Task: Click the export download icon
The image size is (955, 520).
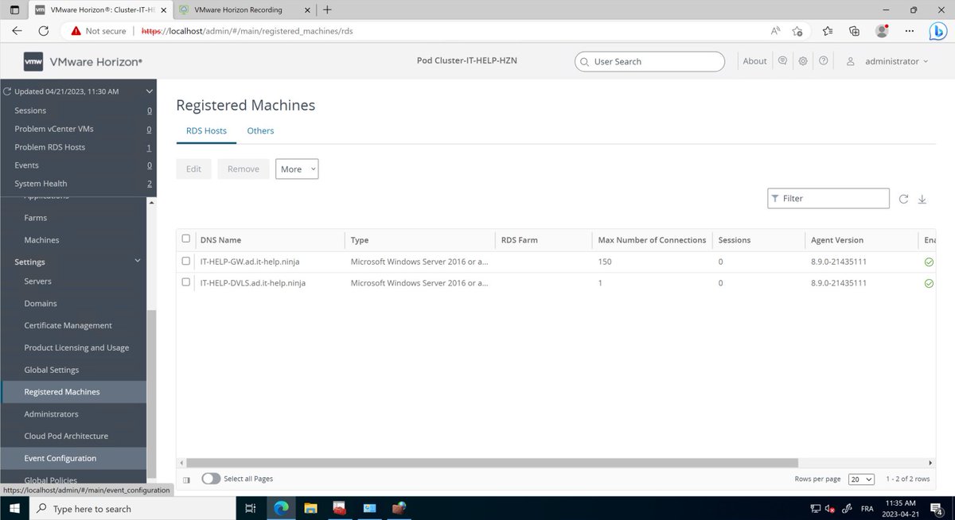Action: coord(922,199)
